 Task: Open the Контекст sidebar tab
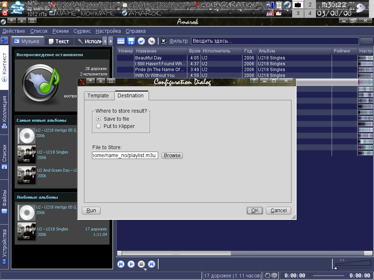[x=4, y=67]
